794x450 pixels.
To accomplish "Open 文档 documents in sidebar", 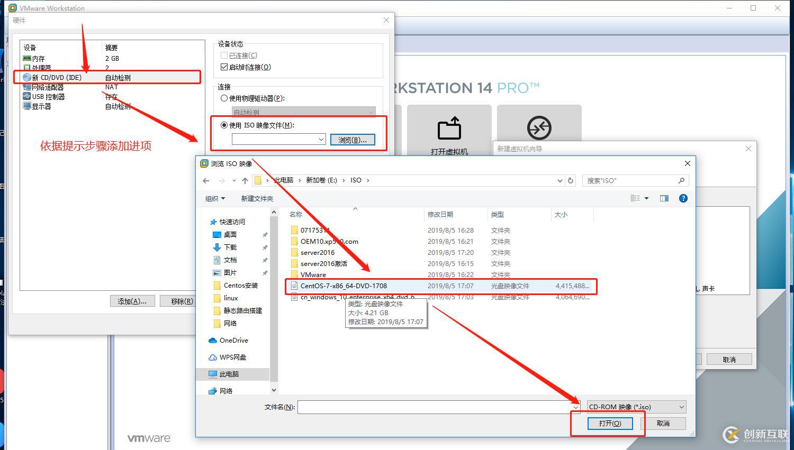I will coord(224,260).
